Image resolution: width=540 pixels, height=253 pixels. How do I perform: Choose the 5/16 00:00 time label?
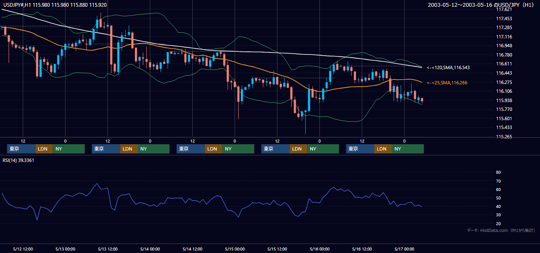pyautogui.click(x=320, y=249)
